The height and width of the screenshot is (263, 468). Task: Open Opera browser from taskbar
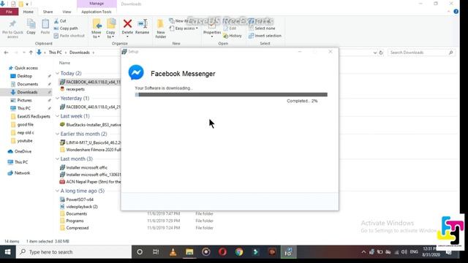[x=222, y=252]
